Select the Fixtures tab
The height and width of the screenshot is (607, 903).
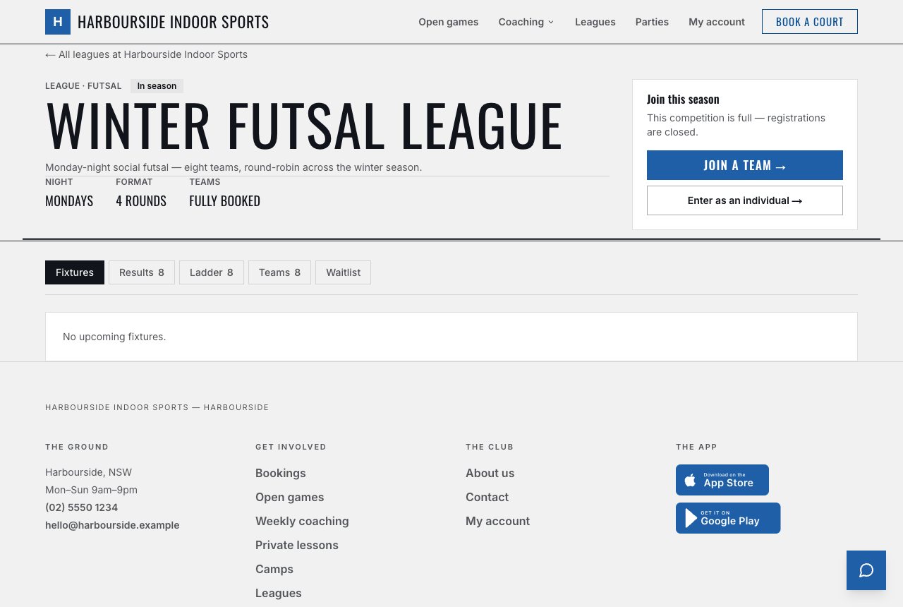75,272
